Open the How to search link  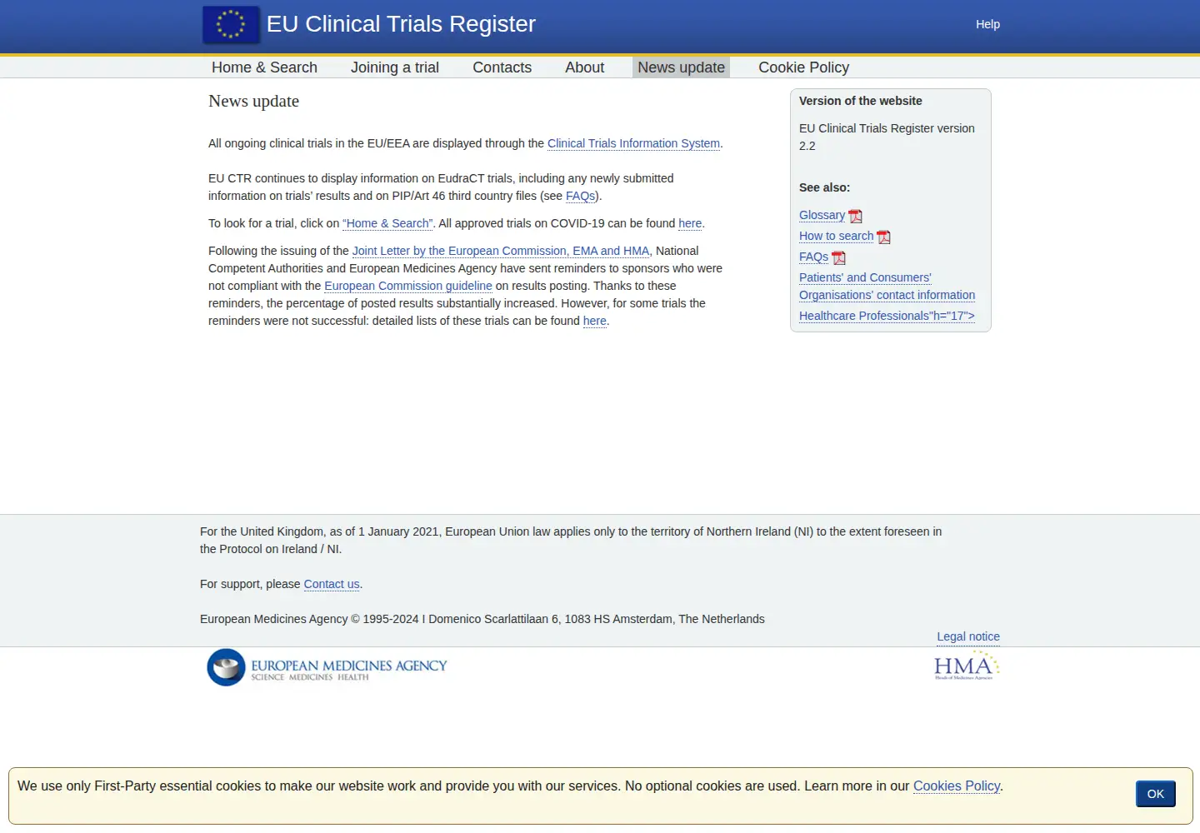point(836,236)
